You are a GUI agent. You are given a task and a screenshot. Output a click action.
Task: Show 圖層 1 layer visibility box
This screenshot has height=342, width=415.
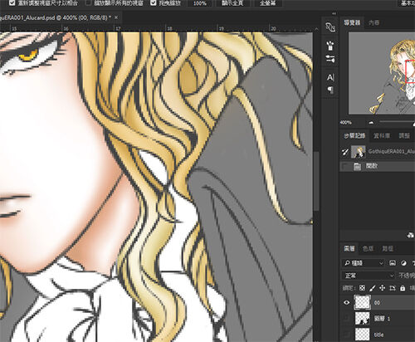[347, 319]
